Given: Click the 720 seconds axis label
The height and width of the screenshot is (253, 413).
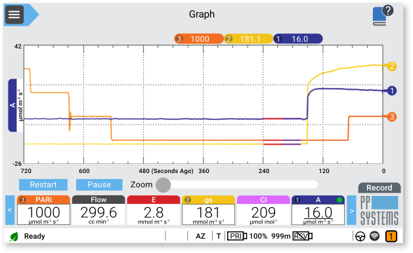Looking at the screenshot, I should [26, 171].
